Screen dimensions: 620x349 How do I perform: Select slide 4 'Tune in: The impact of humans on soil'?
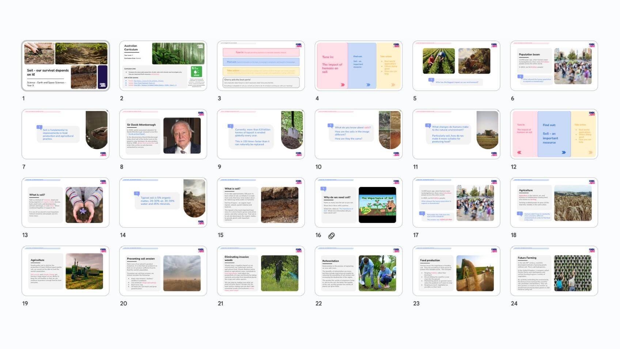point(358,66)
